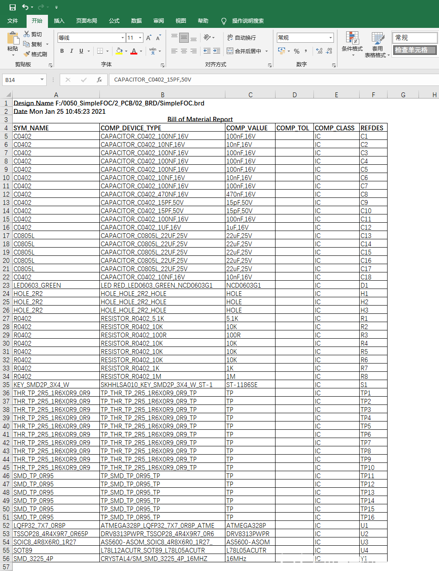The height and width of the screenshot is (571, 439).
Task: Switch to the 插入 (Insert) tab
Action: [x=59, y=21]
